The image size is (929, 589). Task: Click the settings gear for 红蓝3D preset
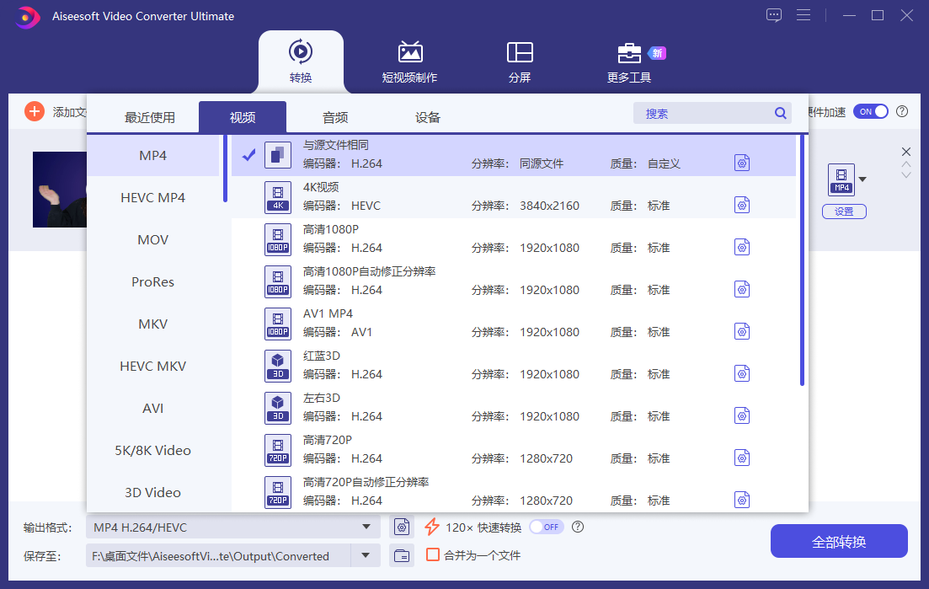click(741, 373)
